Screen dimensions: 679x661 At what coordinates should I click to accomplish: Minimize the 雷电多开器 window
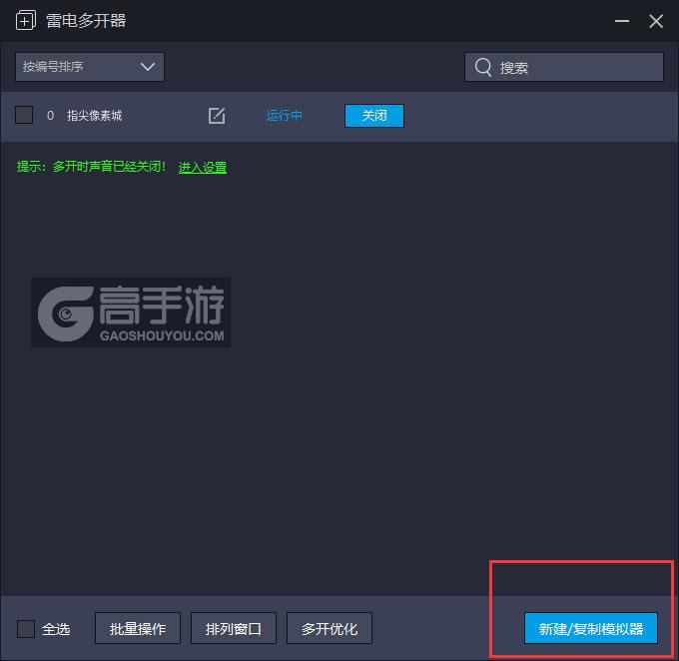click(x=622, y=21)
